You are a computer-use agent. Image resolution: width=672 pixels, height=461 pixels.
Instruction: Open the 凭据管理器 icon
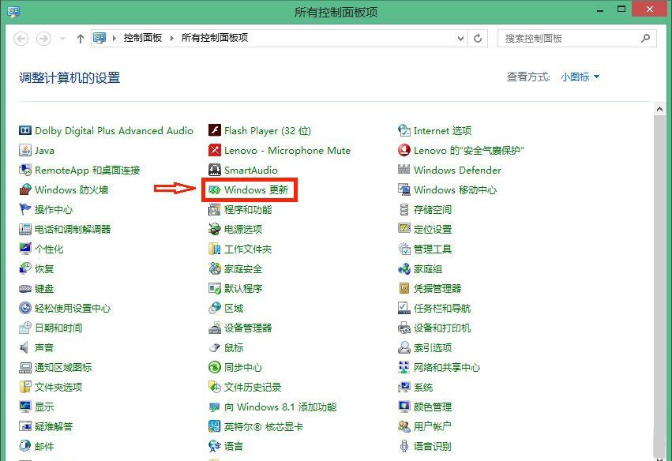tap(404, 288)
